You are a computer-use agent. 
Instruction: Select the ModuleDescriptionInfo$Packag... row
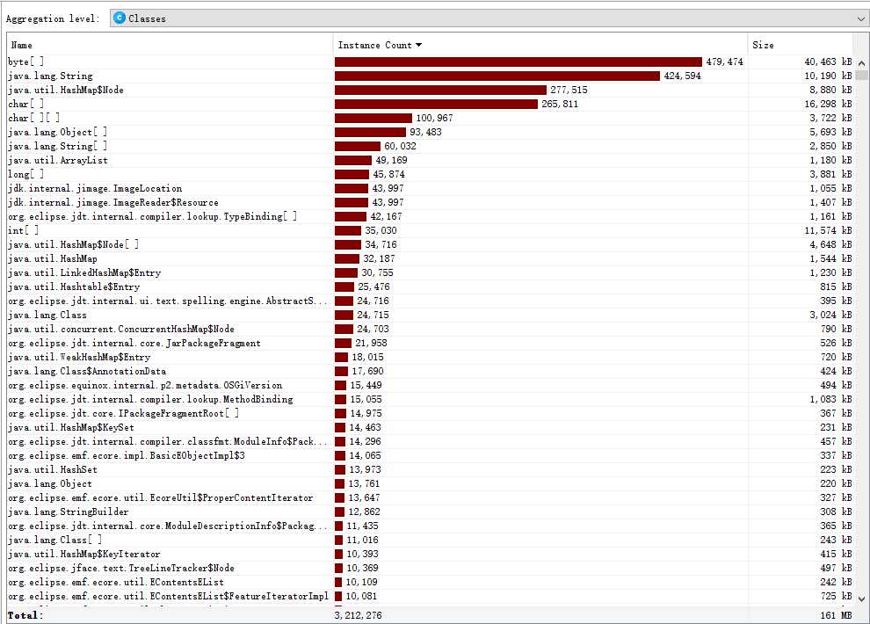coord(430,526)
